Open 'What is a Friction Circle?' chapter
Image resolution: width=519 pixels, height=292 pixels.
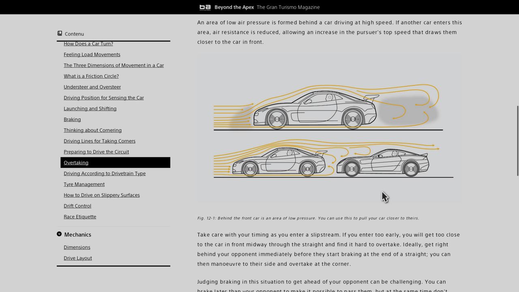pos(91,76)
